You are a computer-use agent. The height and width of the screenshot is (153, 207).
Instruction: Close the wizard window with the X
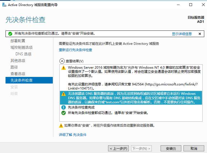pyautogui.click(x=203, y=5)
